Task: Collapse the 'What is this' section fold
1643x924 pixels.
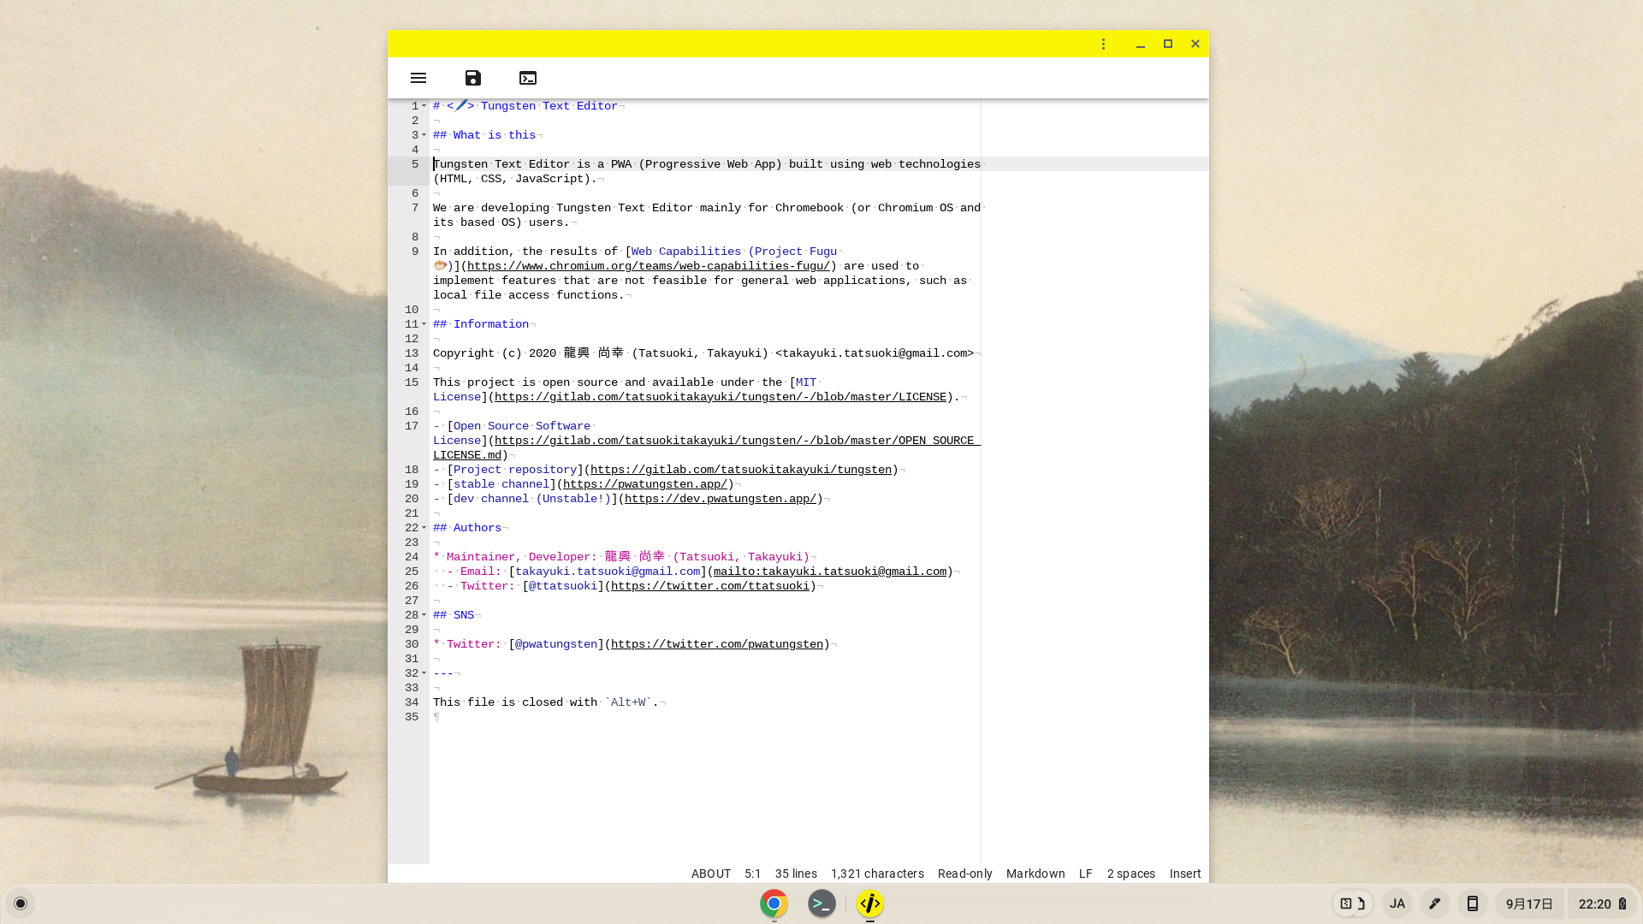Action: click(x=424, y=135)
